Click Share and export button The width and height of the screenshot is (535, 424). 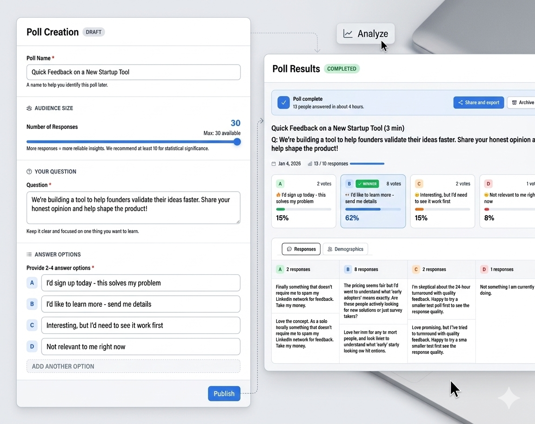pos(478,103)
